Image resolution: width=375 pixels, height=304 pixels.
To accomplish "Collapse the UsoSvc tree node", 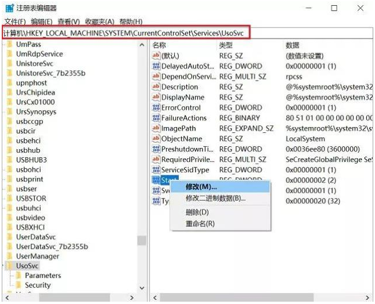I will (x=3, y=266).
